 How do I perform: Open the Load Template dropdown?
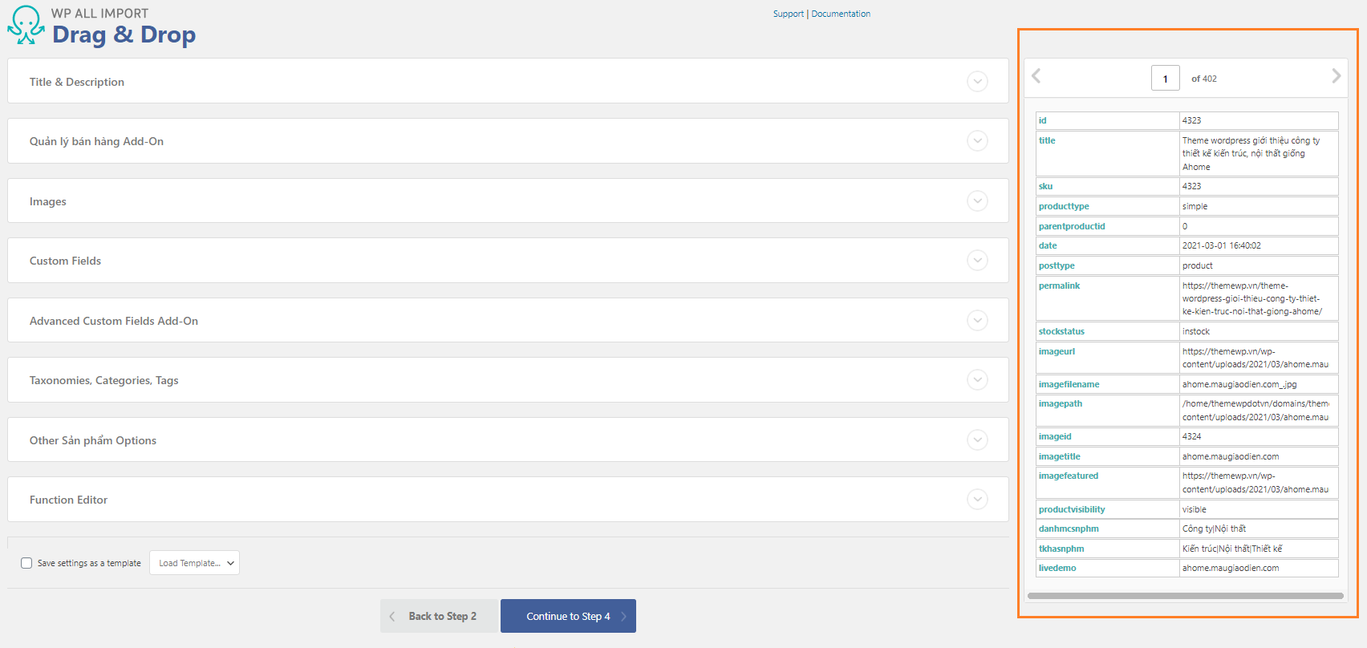(x=194, y=563)
